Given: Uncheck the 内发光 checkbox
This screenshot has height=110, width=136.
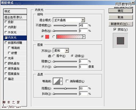Looking at the screenshot, I should point(6,38).
